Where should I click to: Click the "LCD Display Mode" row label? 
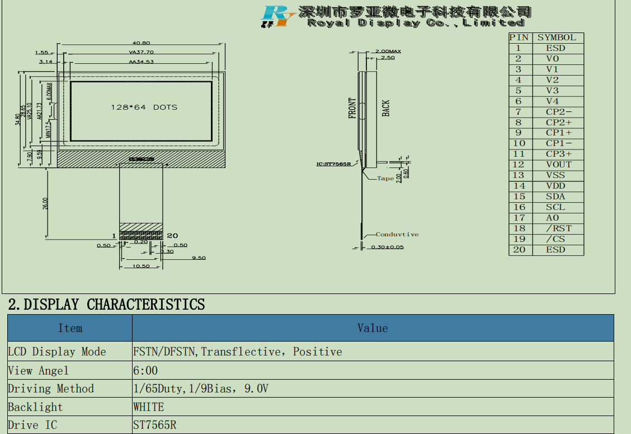tap(57, 352)
